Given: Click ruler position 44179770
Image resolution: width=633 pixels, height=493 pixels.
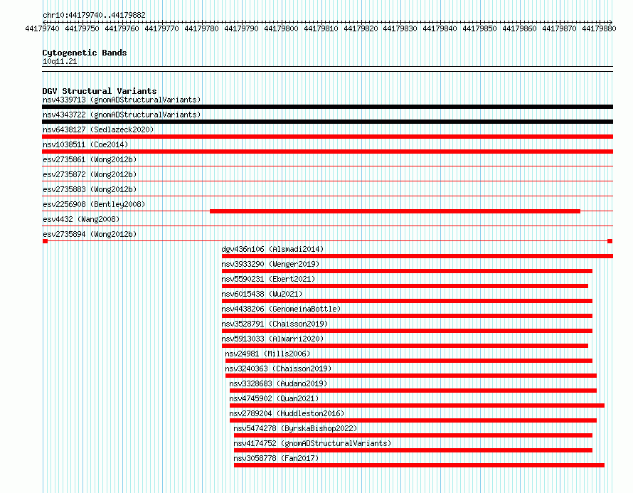Looking at the screenshot, I should pyautogui.click(x=161, y=28).
